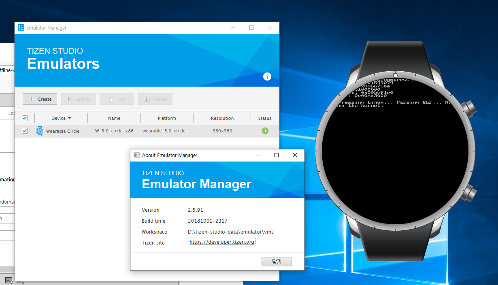This screenshot has width=498, height=285.
Task: Open the developer.tizen.org link
Action: point(221,242)
